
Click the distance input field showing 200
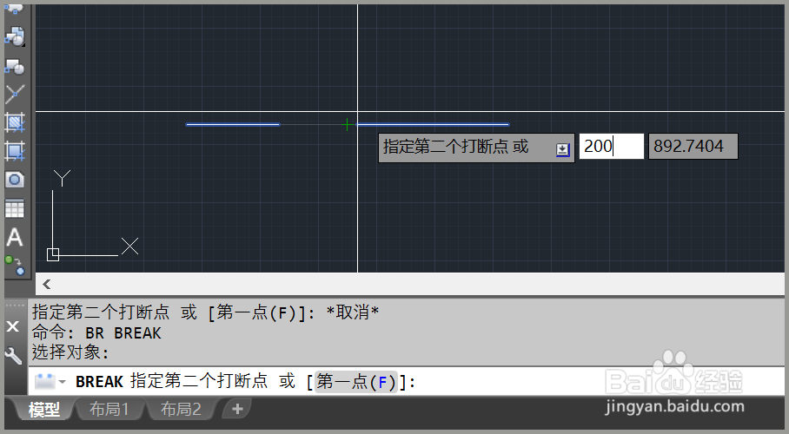point(612,147)
